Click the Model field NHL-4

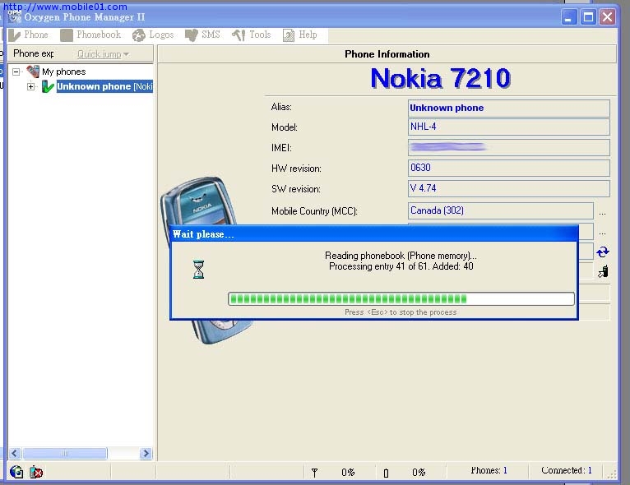coord(508,127)
